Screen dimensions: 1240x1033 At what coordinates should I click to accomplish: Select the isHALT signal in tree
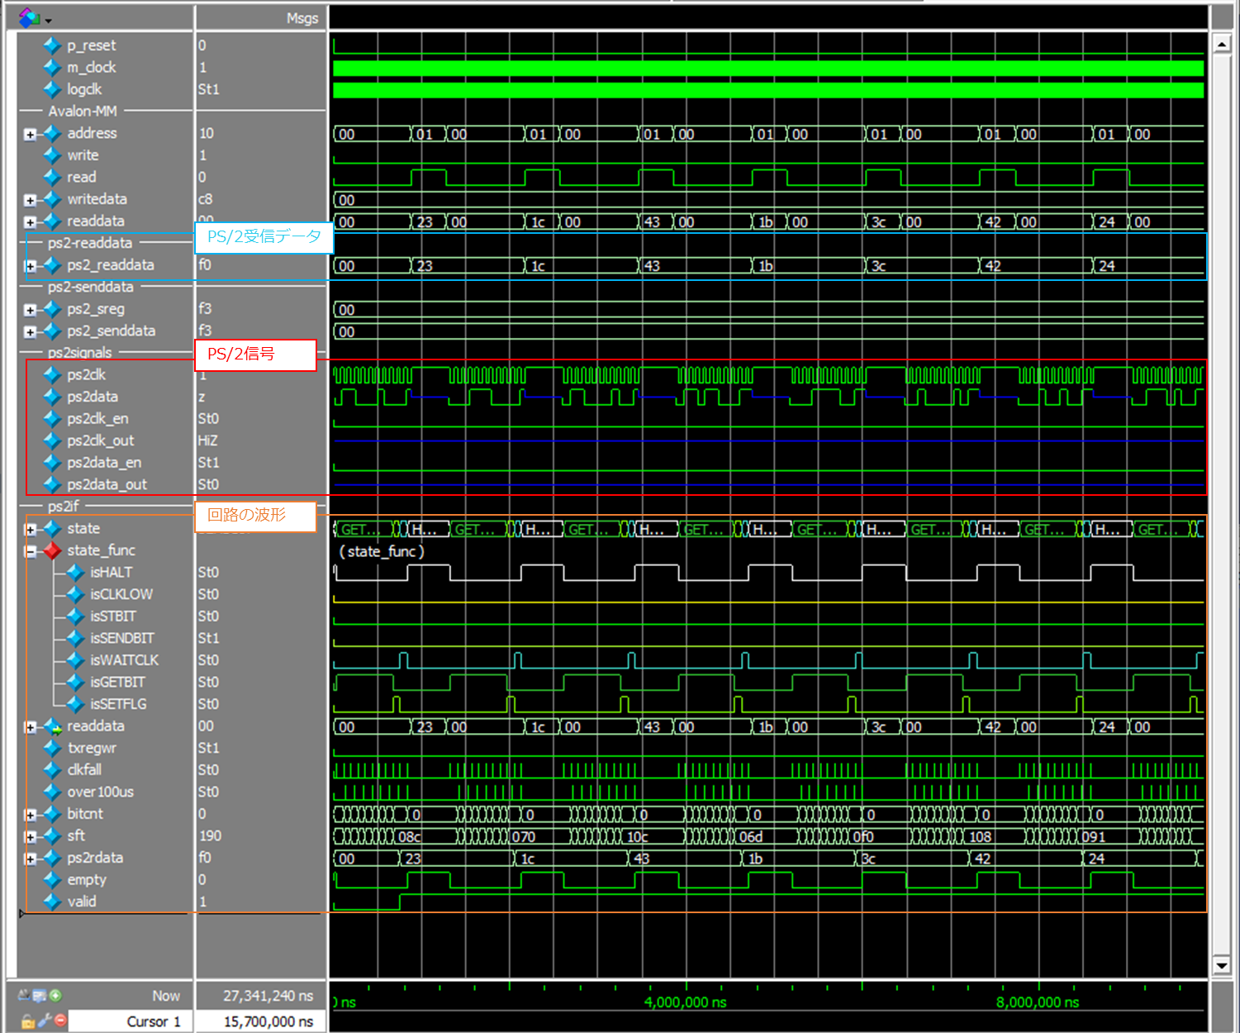click(111, 572)
